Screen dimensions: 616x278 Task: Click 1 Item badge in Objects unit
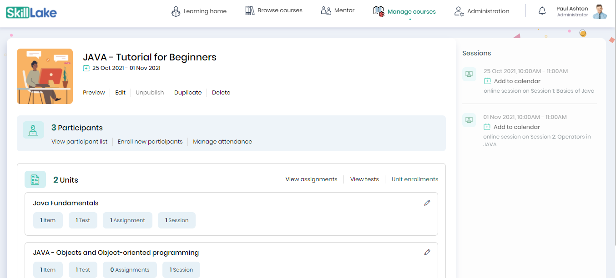coord(48,270)
